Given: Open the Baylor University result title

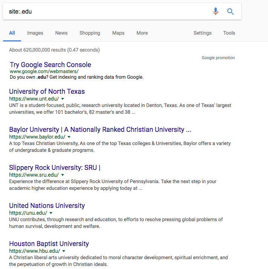Looking at the screenshot, I should [x=100, y=130].
